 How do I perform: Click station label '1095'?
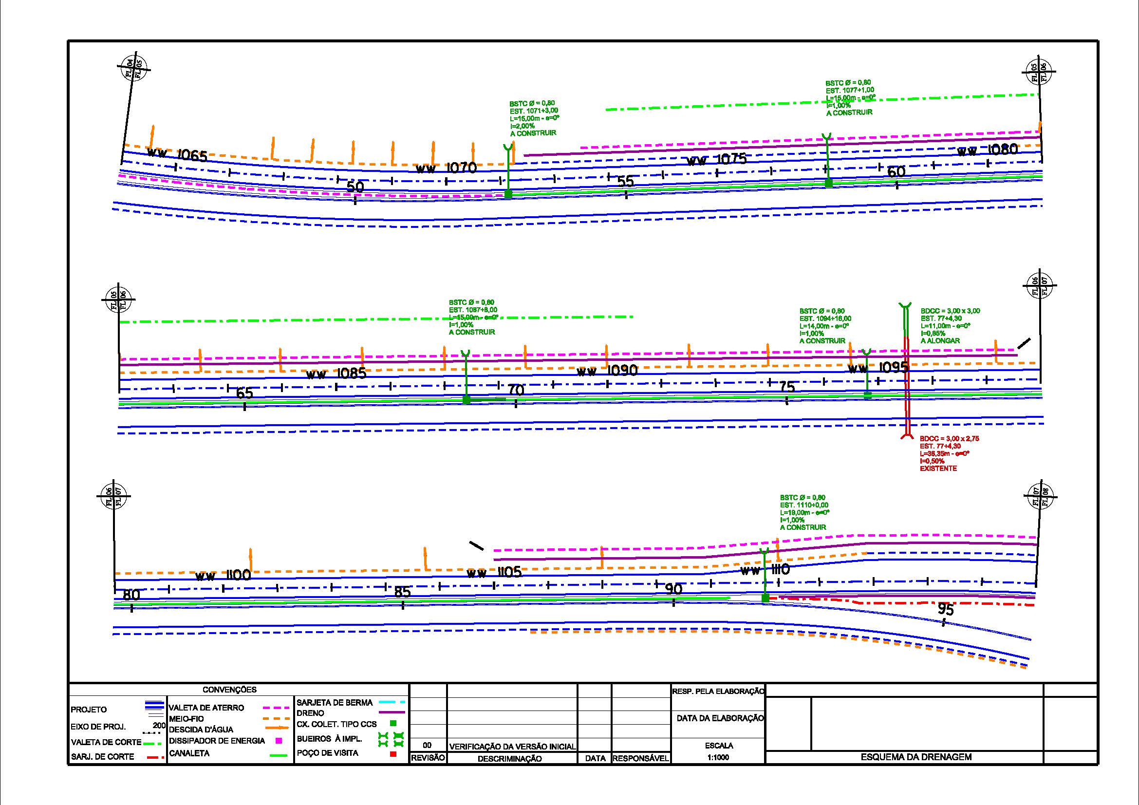894,367
